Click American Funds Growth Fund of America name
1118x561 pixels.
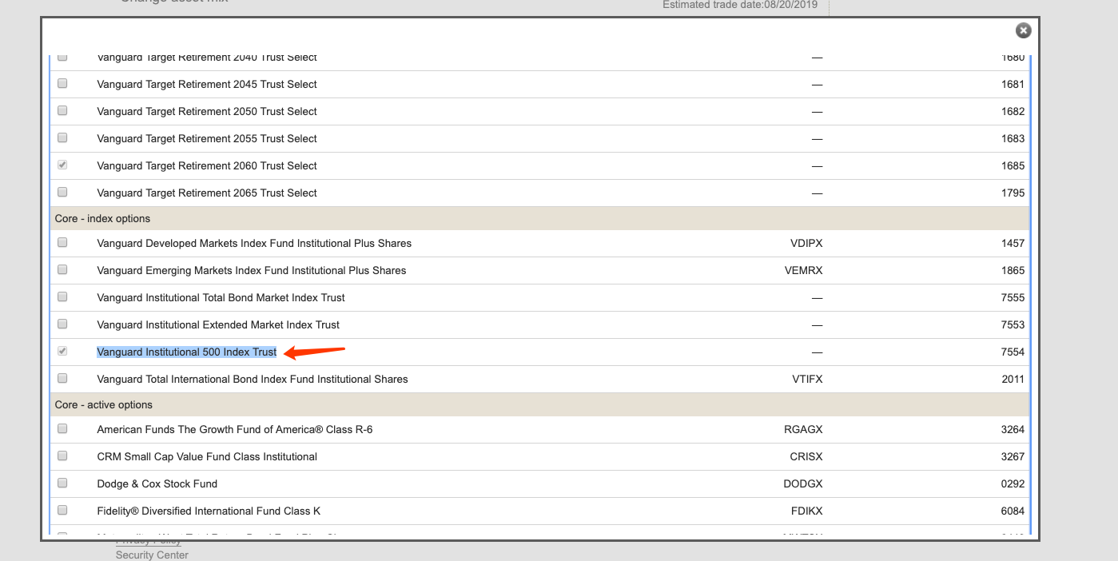tap(235, 429)
